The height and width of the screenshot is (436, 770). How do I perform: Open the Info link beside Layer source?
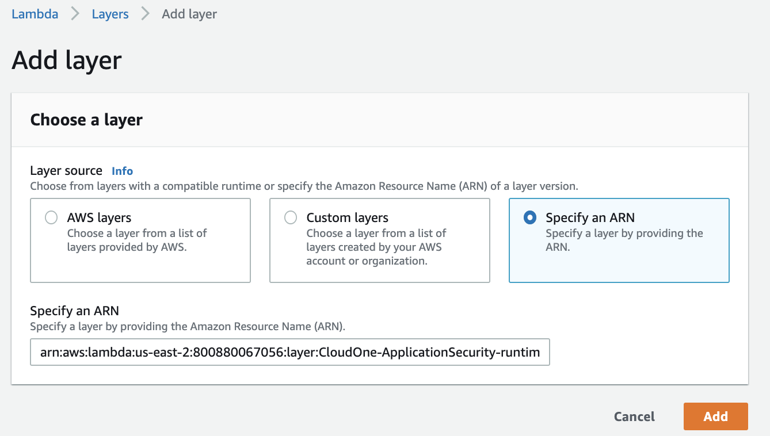pyautogui.click(x=122, y=171)
